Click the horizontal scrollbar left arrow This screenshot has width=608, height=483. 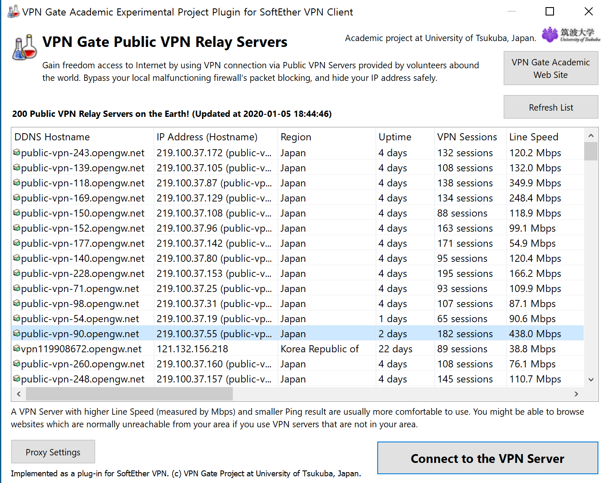pyautogui.click(x=18, y=394)
